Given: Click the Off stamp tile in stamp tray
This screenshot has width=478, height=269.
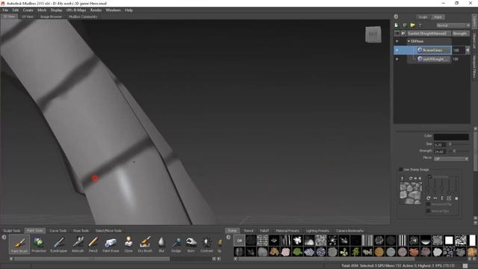Looking at the screenshot, I should pos(239,241).
